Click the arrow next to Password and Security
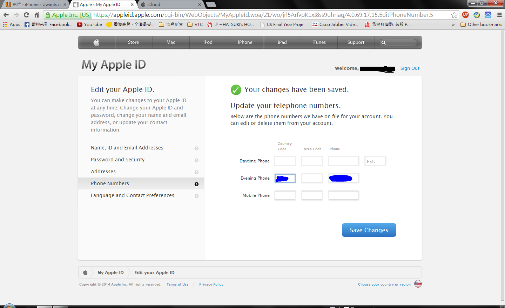 [x=196, y=160]
